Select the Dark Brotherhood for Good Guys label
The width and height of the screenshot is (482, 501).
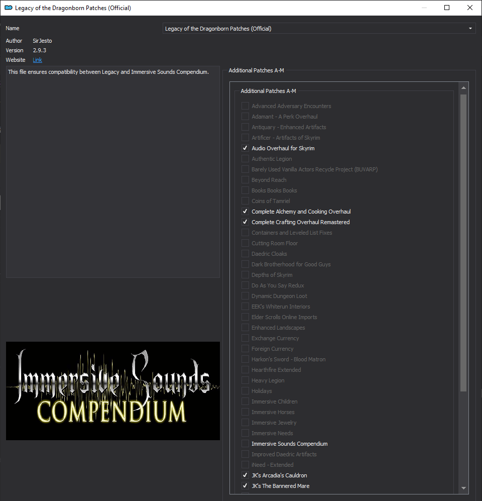(291, 264)
